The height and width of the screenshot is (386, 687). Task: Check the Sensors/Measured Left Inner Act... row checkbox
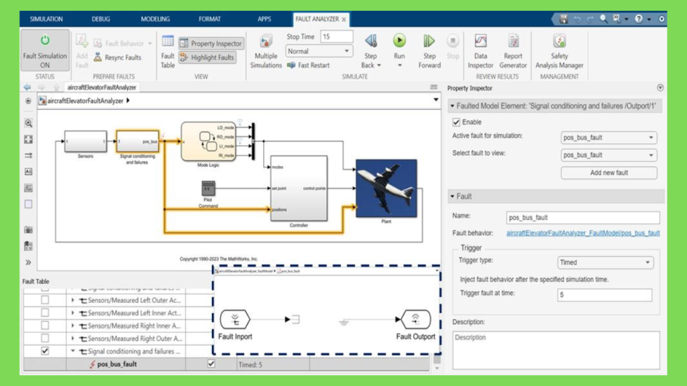45,313
